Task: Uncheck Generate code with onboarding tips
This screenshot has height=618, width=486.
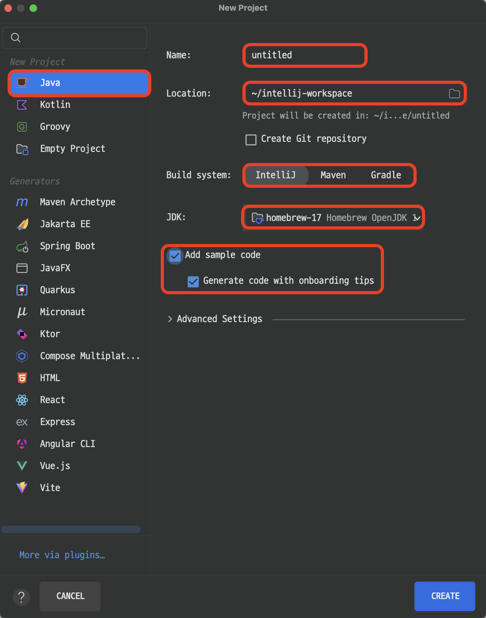Action: 193,282
